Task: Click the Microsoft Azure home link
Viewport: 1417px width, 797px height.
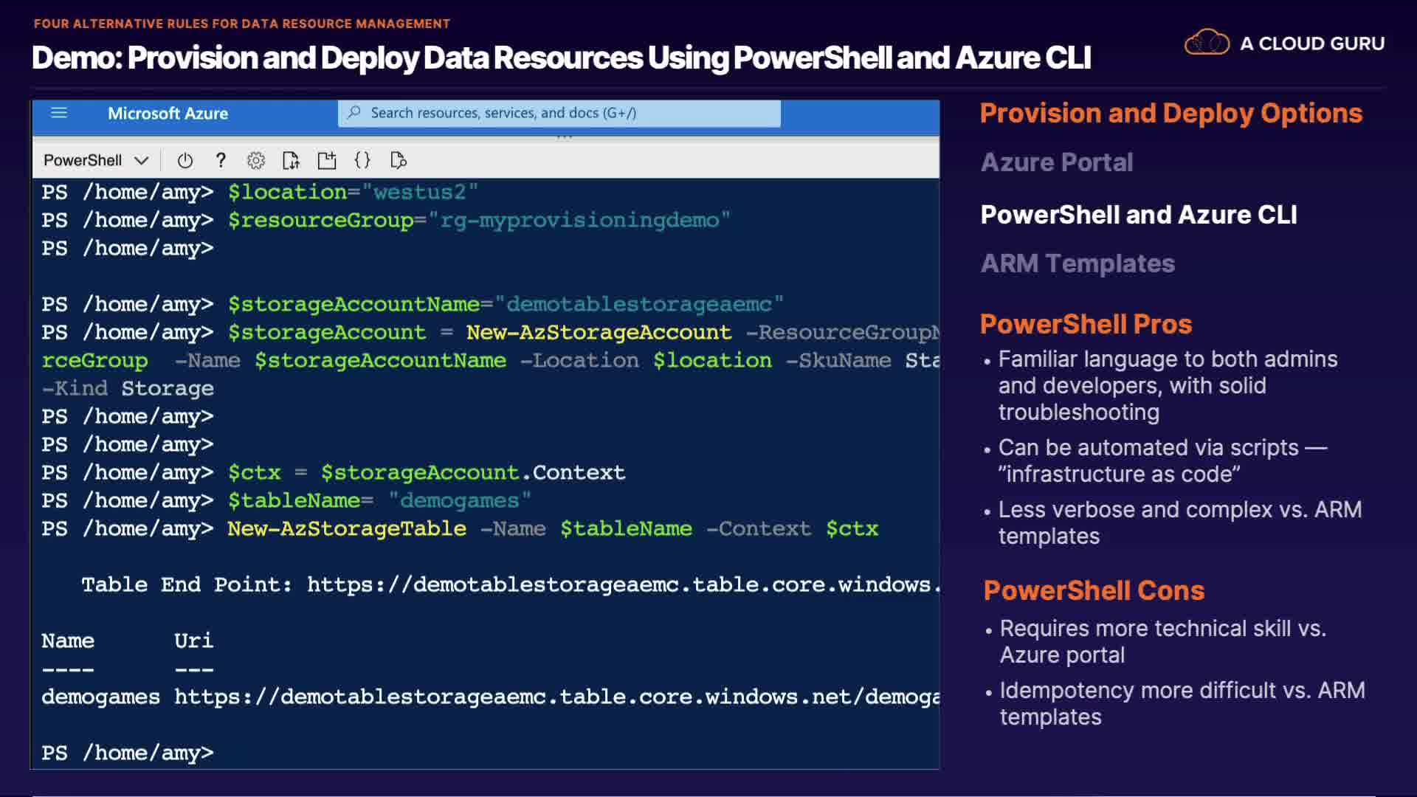Action: (168, 114)
